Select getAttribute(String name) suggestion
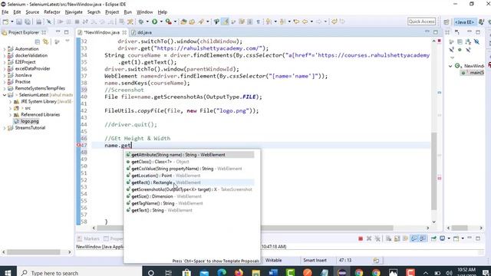This screenshot has height=276, width=491. pyautogui.click(x=190, y=155)
